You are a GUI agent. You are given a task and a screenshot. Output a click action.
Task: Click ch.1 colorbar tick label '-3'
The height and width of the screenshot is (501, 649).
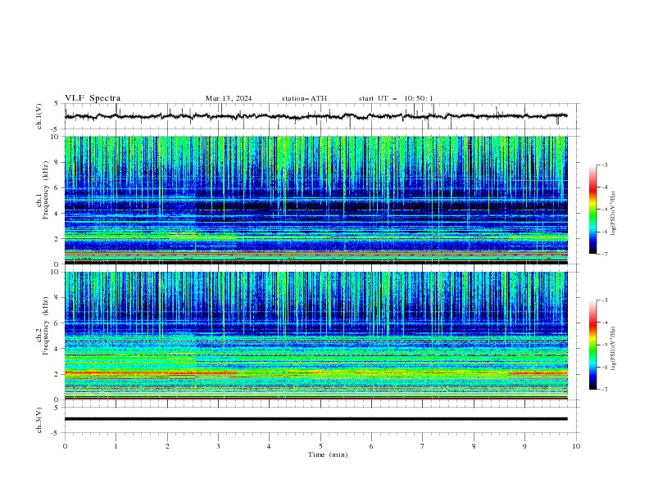[x=604, y=165]
